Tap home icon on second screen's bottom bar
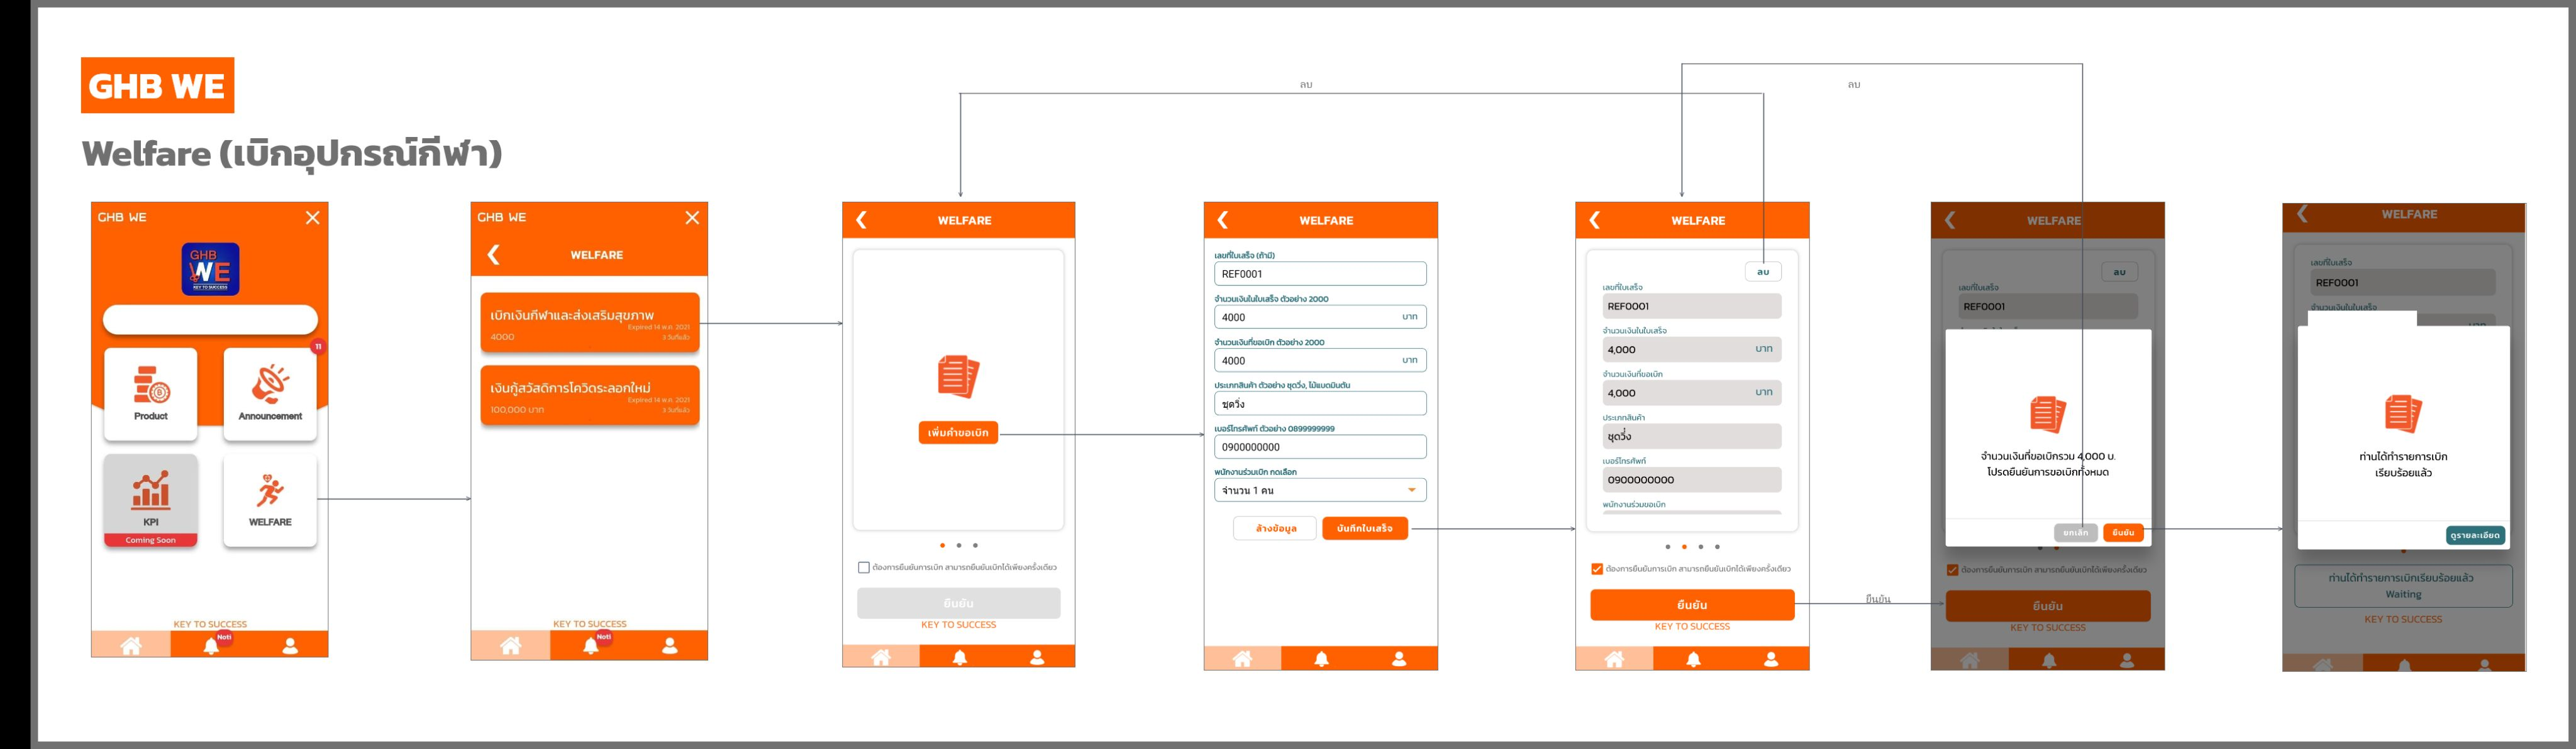This screenshot has width=2576, height=749. [x=511, y=646]
